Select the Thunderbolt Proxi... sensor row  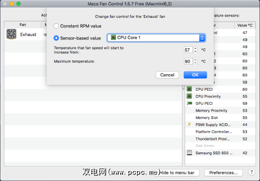point(220,139)
